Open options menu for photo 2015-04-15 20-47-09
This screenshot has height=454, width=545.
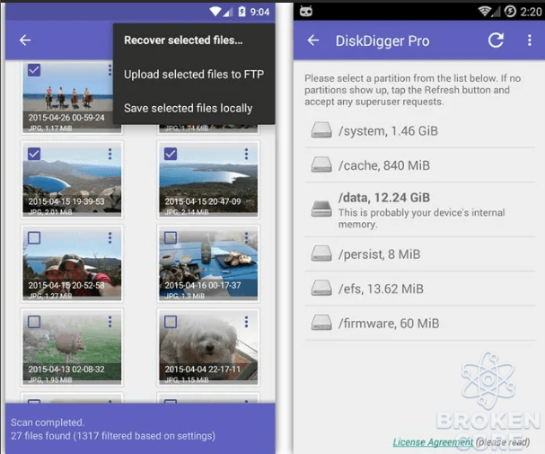(246, 154)
